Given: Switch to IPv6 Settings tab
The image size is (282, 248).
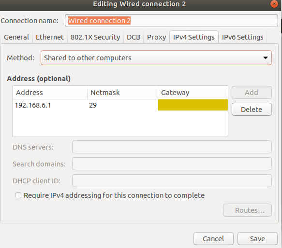Looking at the screenshot, I should coord(242,37).
